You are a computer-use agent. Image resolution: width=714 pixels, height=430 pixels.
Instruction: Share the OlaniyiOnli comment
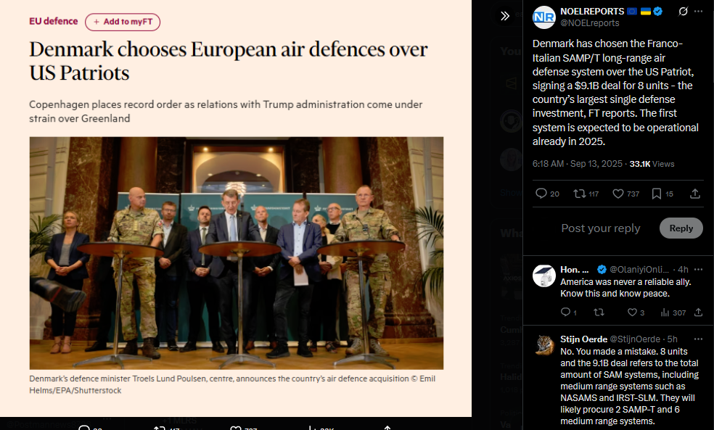(x=698, y=312)
